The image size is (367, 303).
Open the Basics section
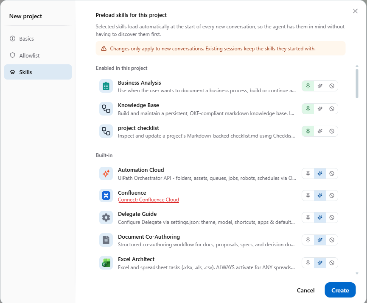[38, 39]
